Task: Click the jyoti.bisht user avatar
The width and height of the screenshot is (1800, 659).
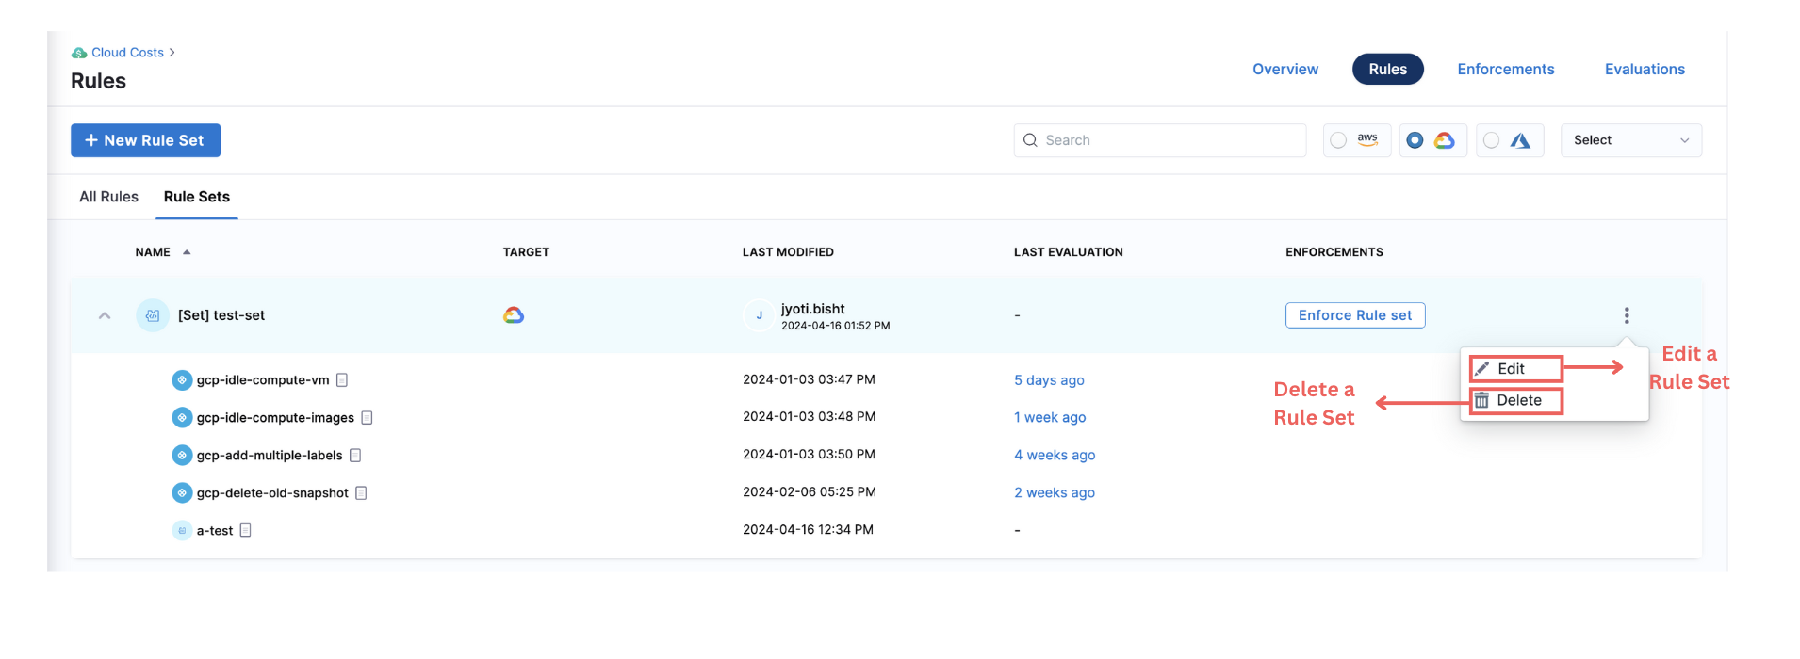Action: 759,315
